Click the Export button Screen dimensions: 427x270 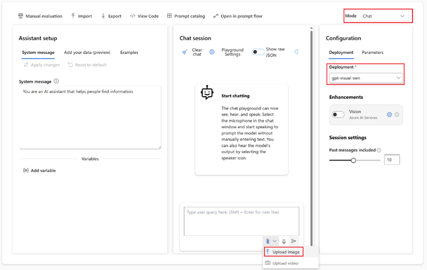(x=111, y=16)
